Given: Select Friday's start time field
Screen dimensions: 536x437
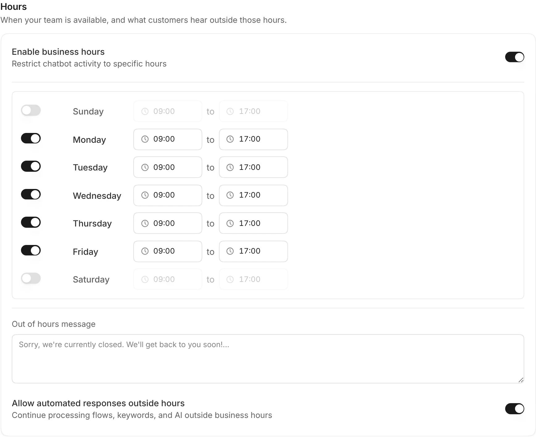Looking at the screenshot, I should click(x=168, y=251).
